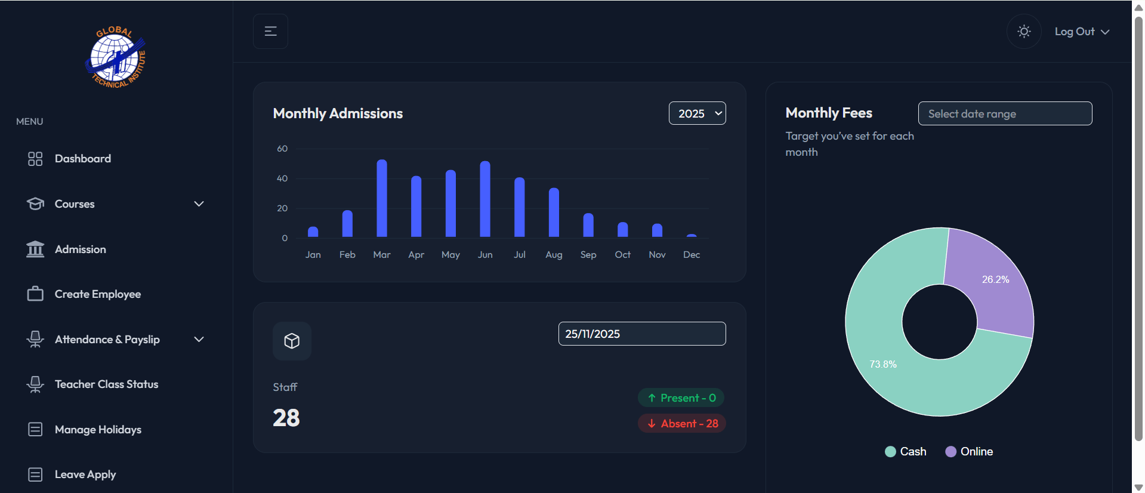Click the Courses graduation cap icon
Screen dimensions: 1145x493
click(x=35, y=204)
